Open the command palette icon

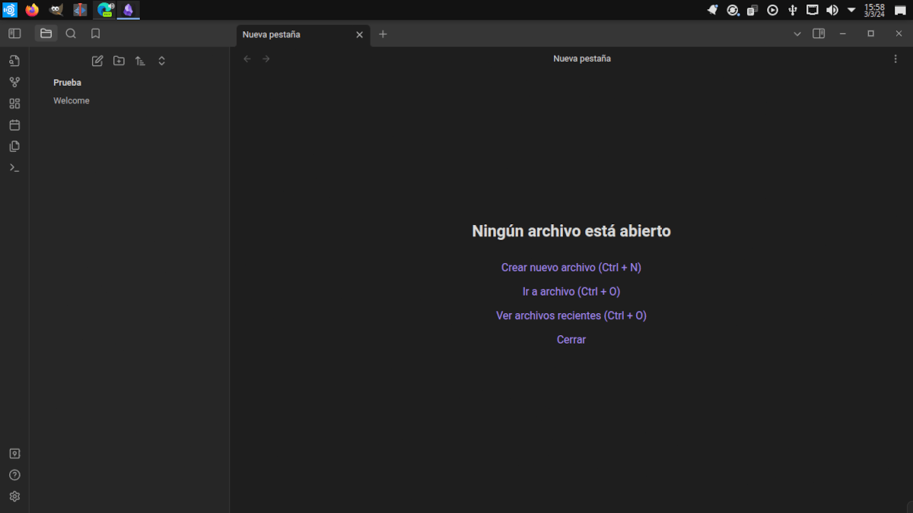pos(14,167)
